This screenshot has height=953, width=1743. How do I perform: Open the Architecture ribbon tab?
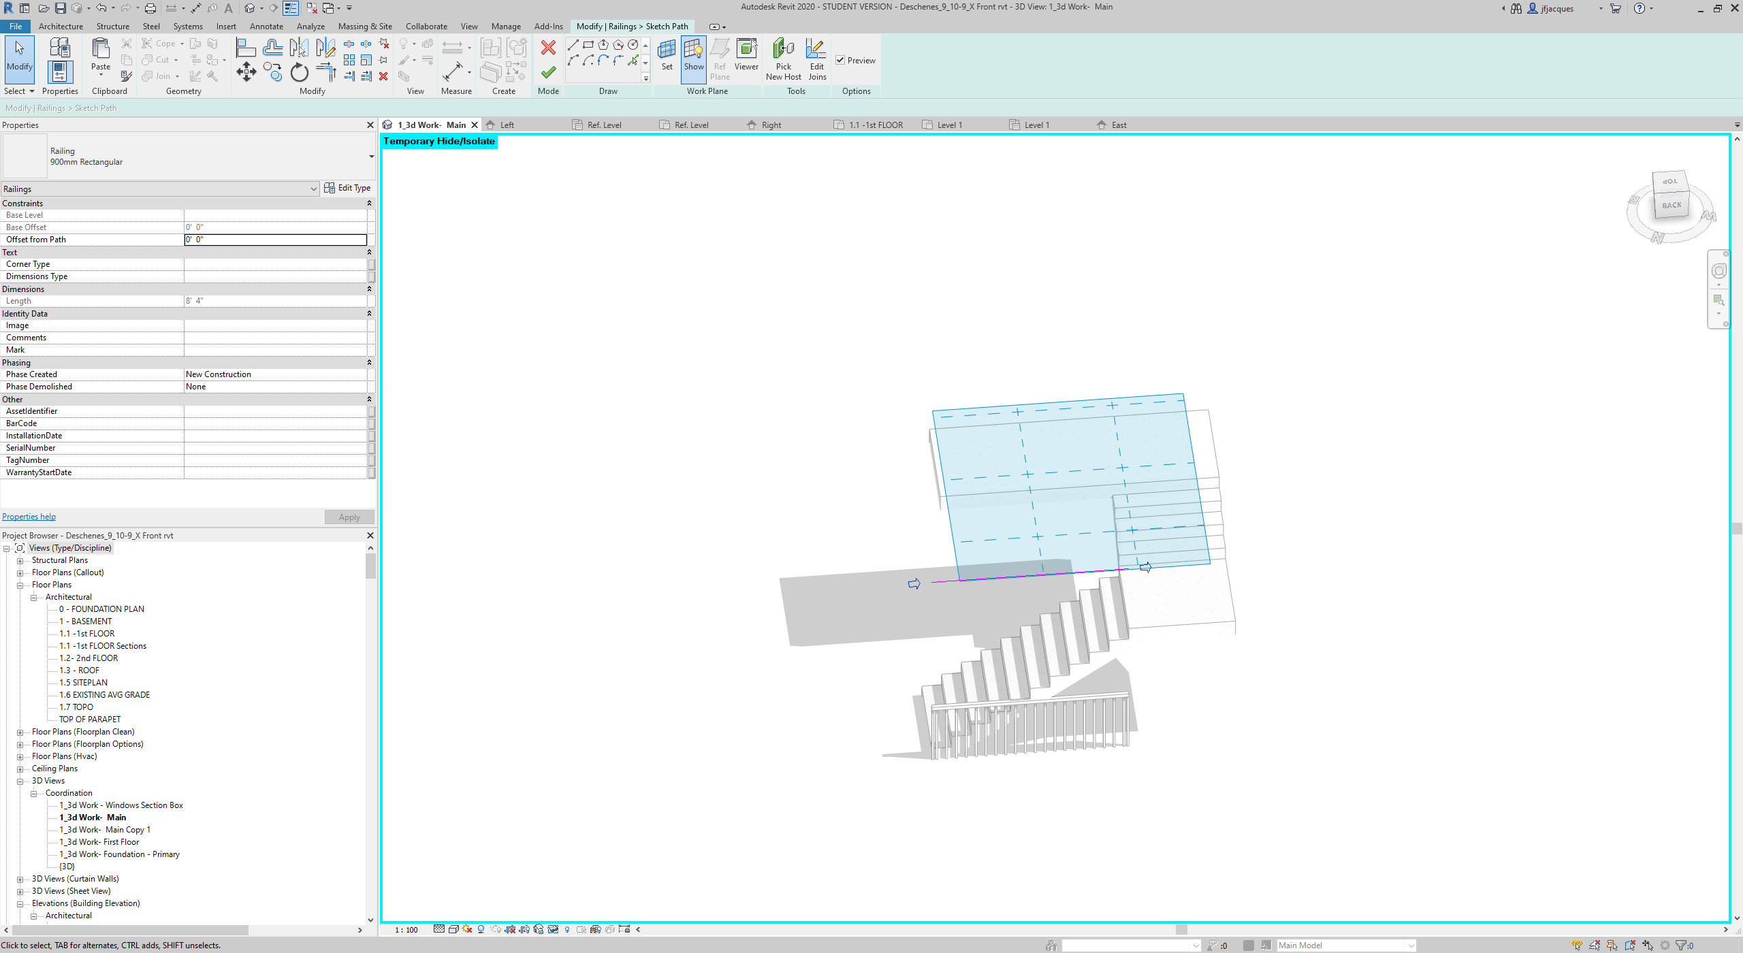[61, 27]
